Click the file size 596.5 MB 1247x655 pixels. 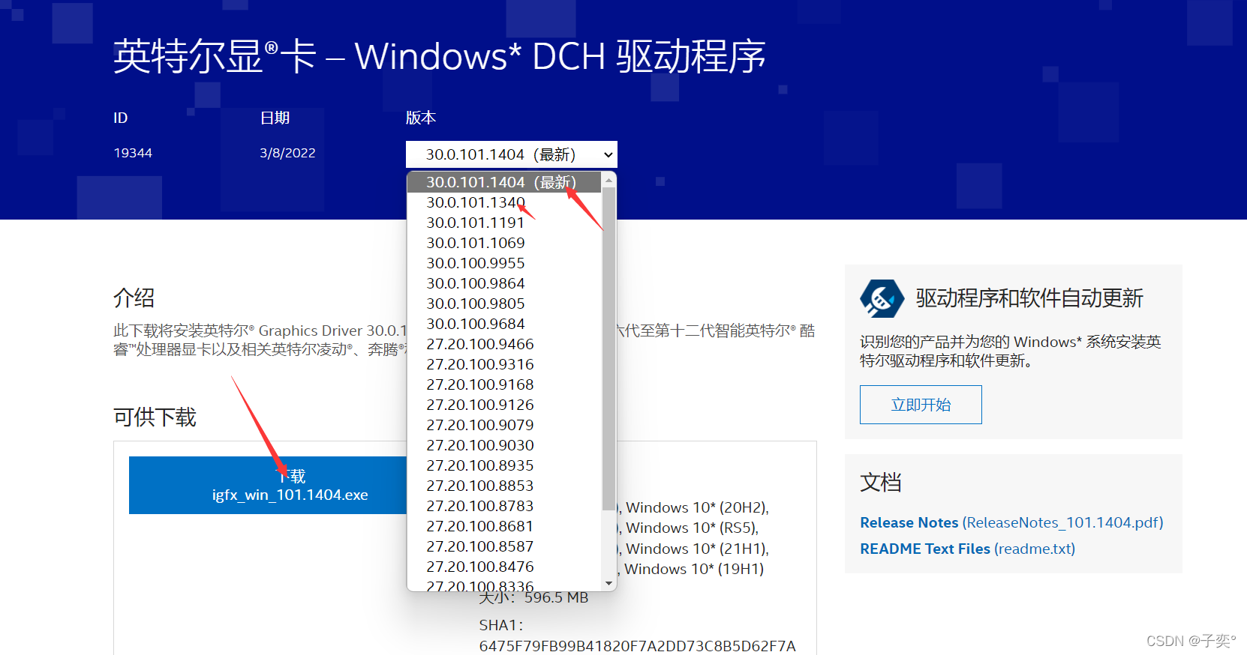coord(556,597)
